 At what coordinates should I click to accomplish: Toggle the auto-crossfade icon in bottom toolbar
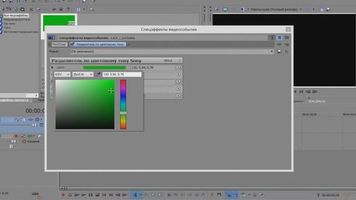(x=235, y=195)
